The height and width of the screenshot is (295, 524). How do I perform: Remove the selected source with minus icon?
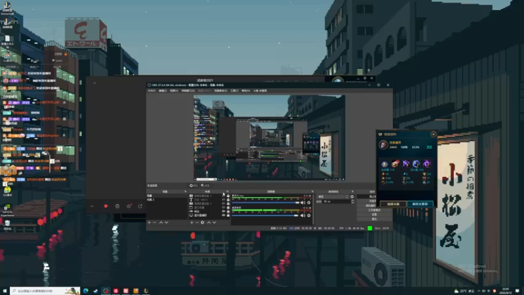197,222
